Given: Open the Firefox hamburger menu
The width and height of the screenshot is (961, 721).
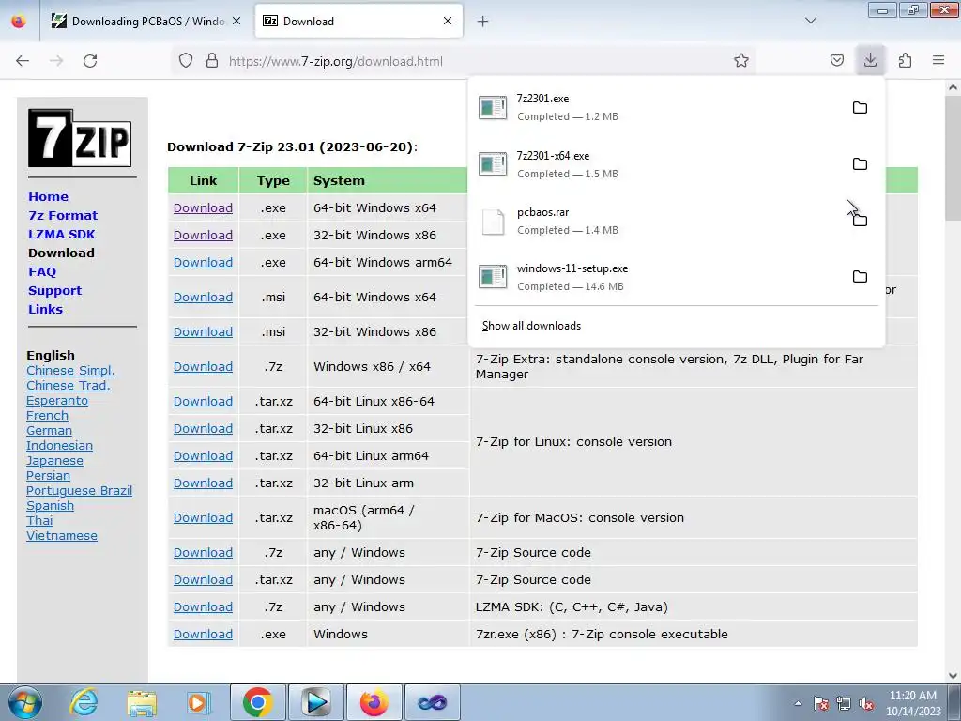Looking at the screenshot, I should coord(938,61).
